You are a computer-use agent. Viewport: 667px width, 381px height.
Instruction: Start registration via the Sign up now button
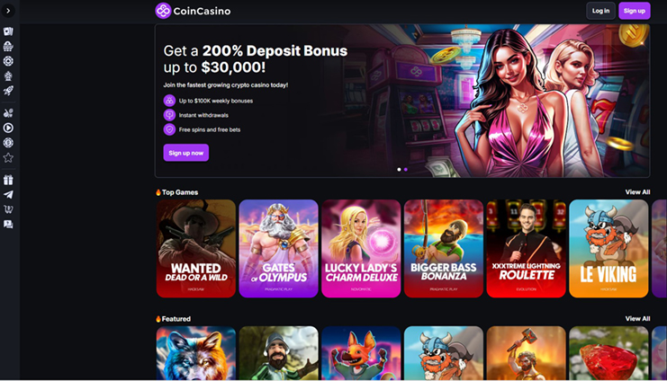(186, 153)
